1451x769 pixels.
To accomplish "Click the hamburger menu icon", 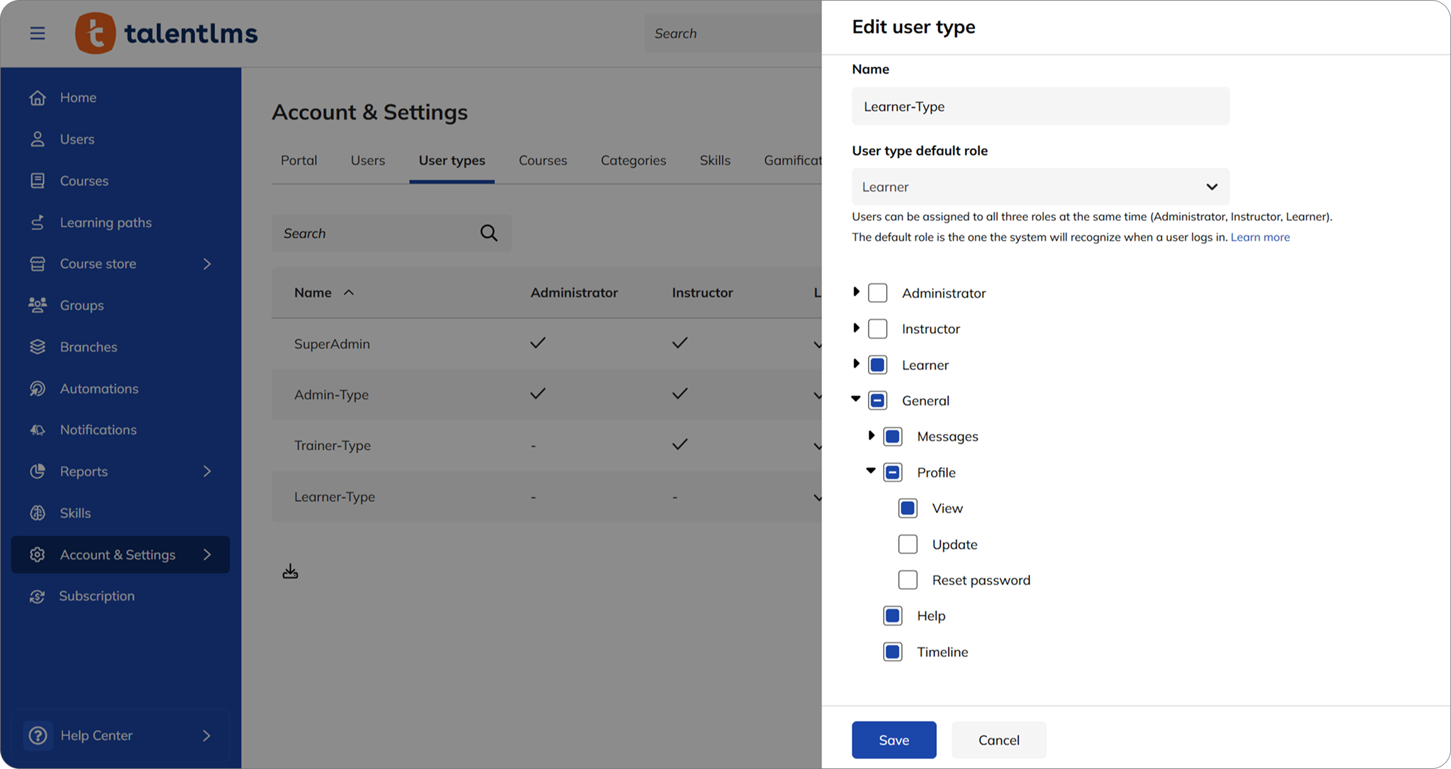I will (x=38, y=33).
